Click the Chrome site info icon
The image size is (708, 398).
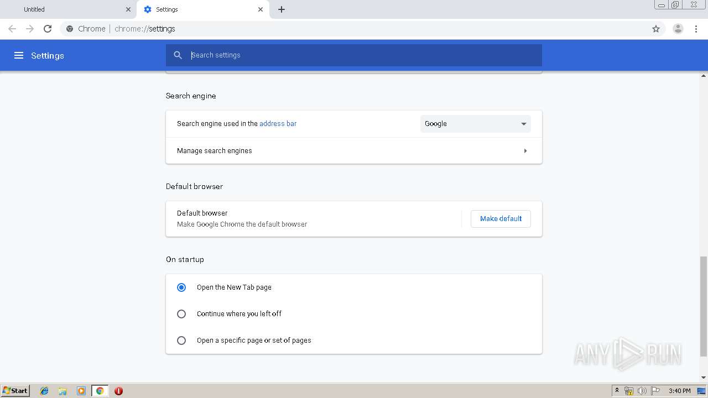pyautogui.click(x=70, y=29)
